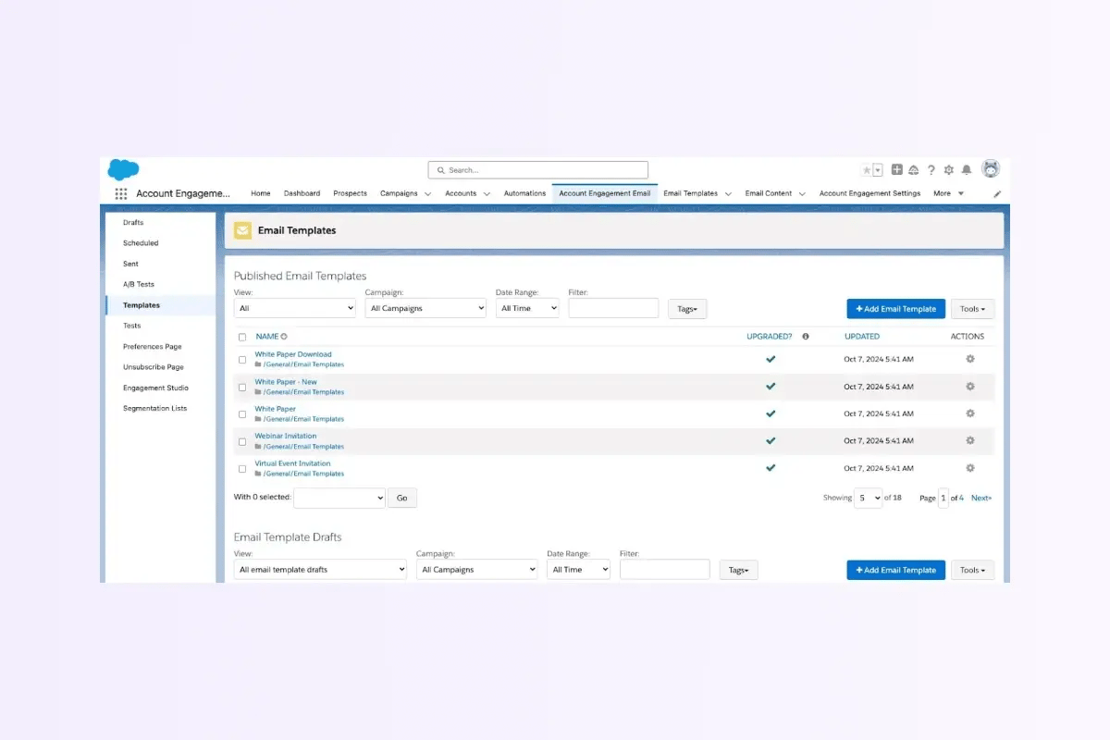Image resolution: width=1110 pixels, height=740 pixels.
Task: Click the Trailhead learning icon
Action: point(913,169)
